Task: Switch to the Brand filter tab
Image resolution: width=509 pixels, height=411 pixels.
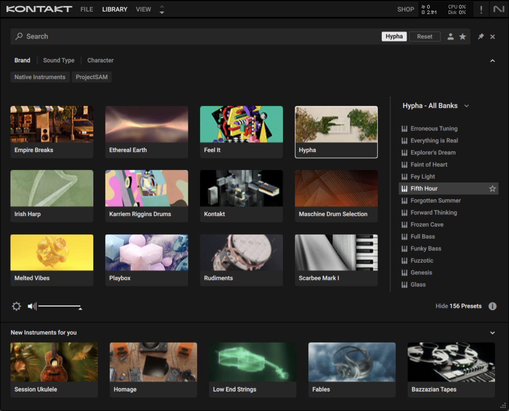Action: click(22, 60)
